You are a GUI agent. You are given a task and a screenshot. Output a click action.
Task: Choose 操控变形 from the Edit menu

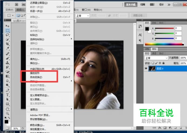(x=50, y=73)
